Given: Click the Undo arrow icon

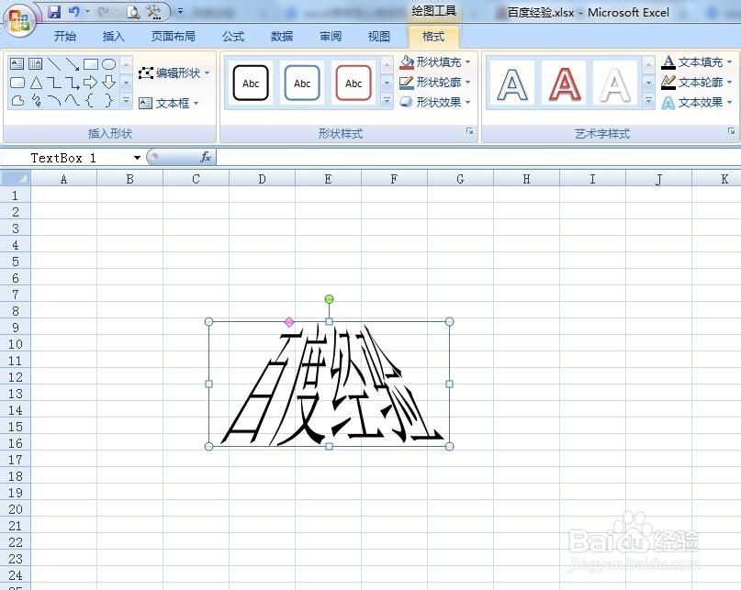Looking at the screenshot, I should 73,11.
